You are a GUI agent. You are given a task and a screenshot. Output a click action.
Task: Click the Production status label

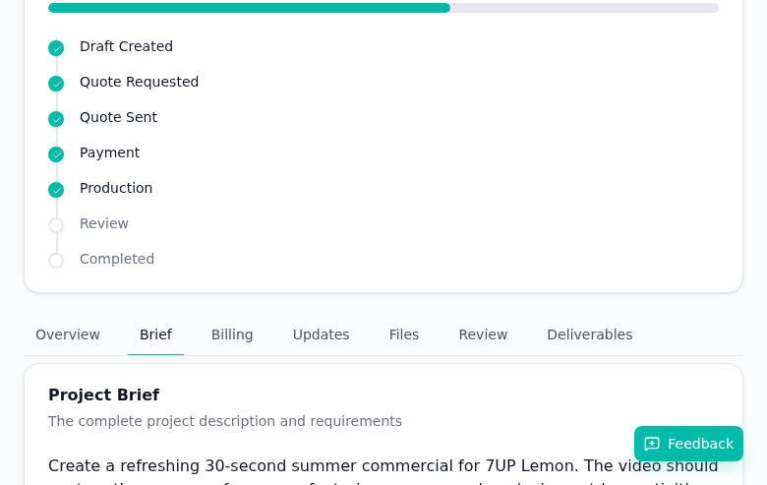tap(116, 188)
